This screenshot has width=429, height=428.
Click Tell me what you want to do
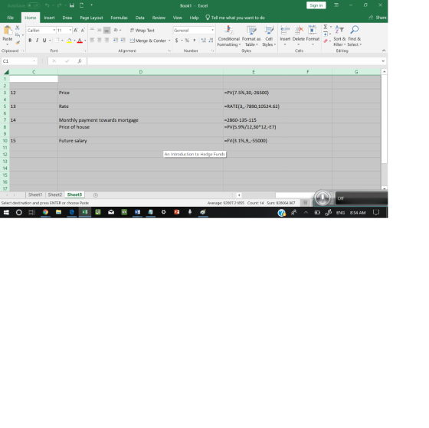pos(235,18)
